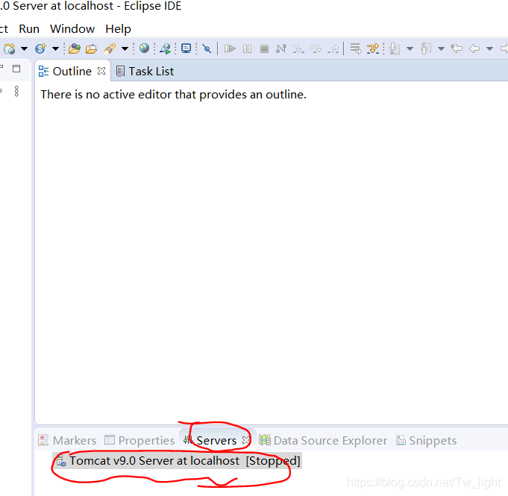Open the Web Browser globe icon
Screen dimensions: 508x496
pos(144,48)
